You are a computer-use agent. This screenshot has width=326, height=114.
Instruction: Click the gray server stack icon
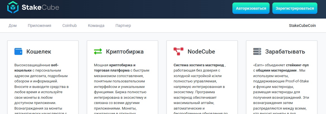257,51
